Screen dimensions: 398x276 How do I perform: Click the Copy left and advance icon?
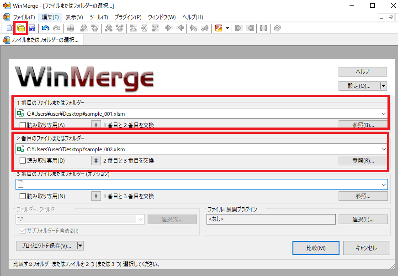[205, 28]
